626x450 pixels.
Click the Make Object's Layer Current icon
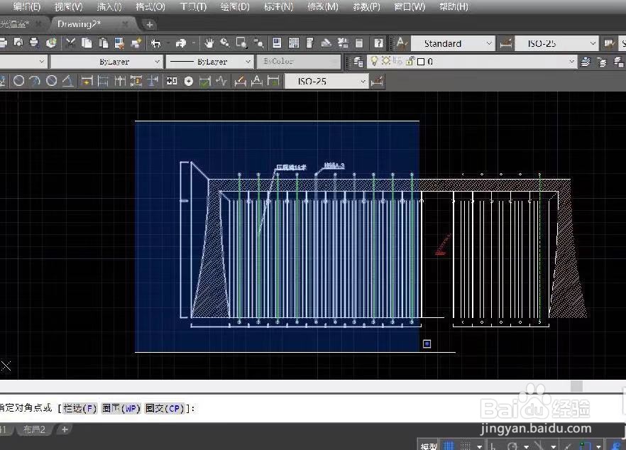586,62
